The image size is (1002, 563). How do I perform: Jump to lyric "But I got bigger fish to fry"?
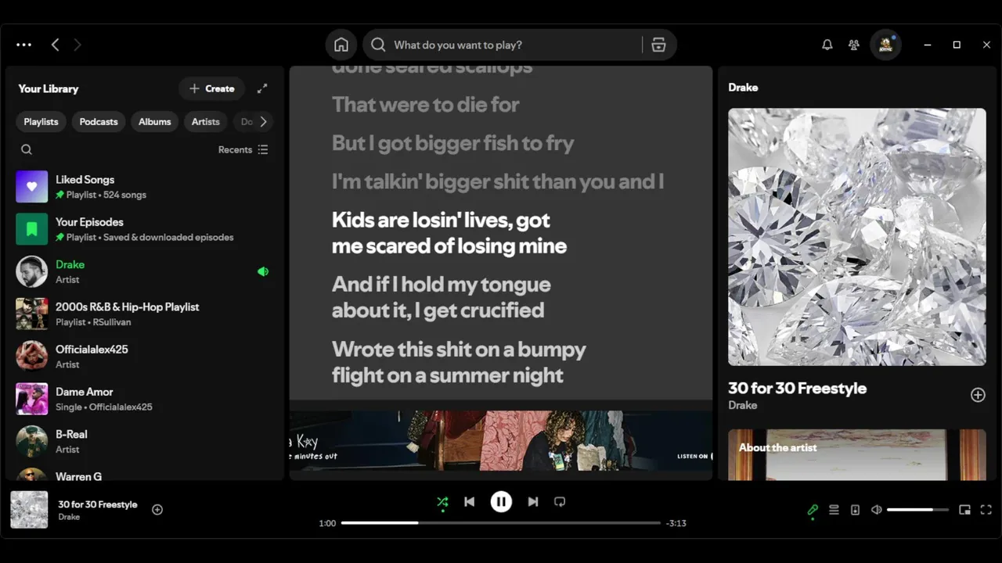(452, 143)
